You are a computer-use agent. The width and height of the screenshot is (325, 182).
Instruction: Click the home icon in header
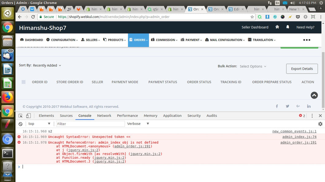[x=277, y=27]
